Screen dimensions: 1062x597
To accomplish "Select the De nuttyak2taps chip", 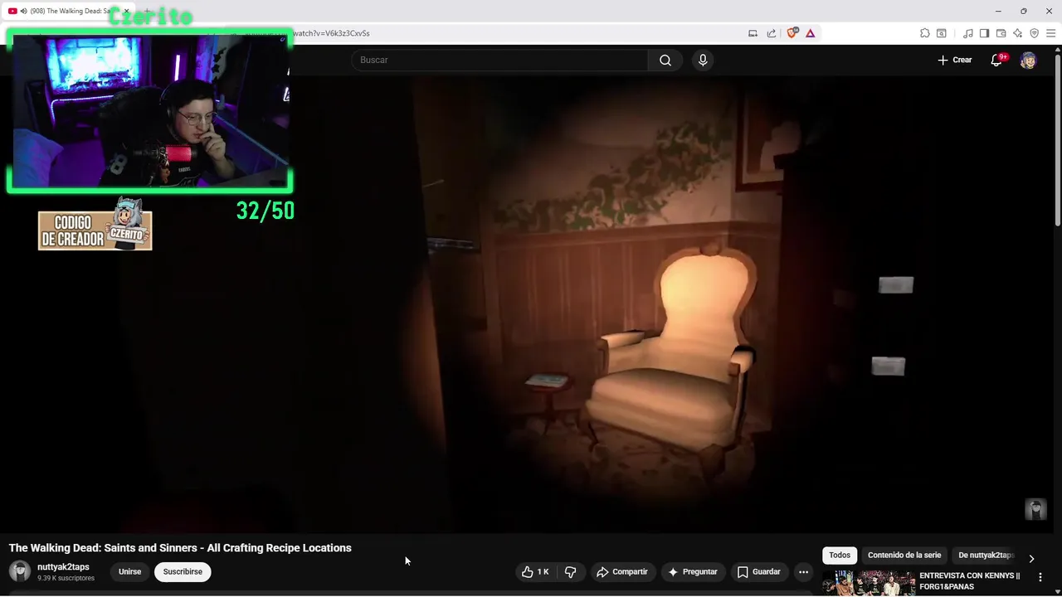I will click(986, 555).
